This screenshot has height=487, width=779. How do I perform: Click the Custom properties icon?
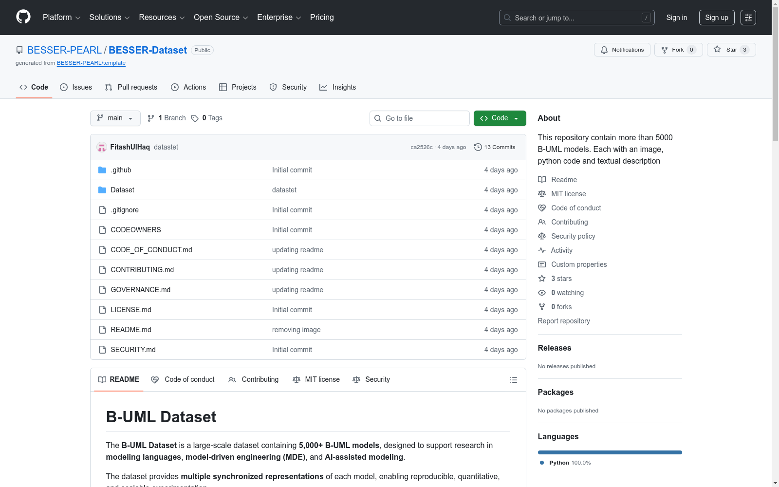point(542,264)
